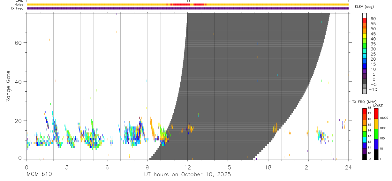The height and width of the screenshot is (181, 392).
Task: Click the yellow swatch in the ELEV color bar
Action: [x=364, y=35]
